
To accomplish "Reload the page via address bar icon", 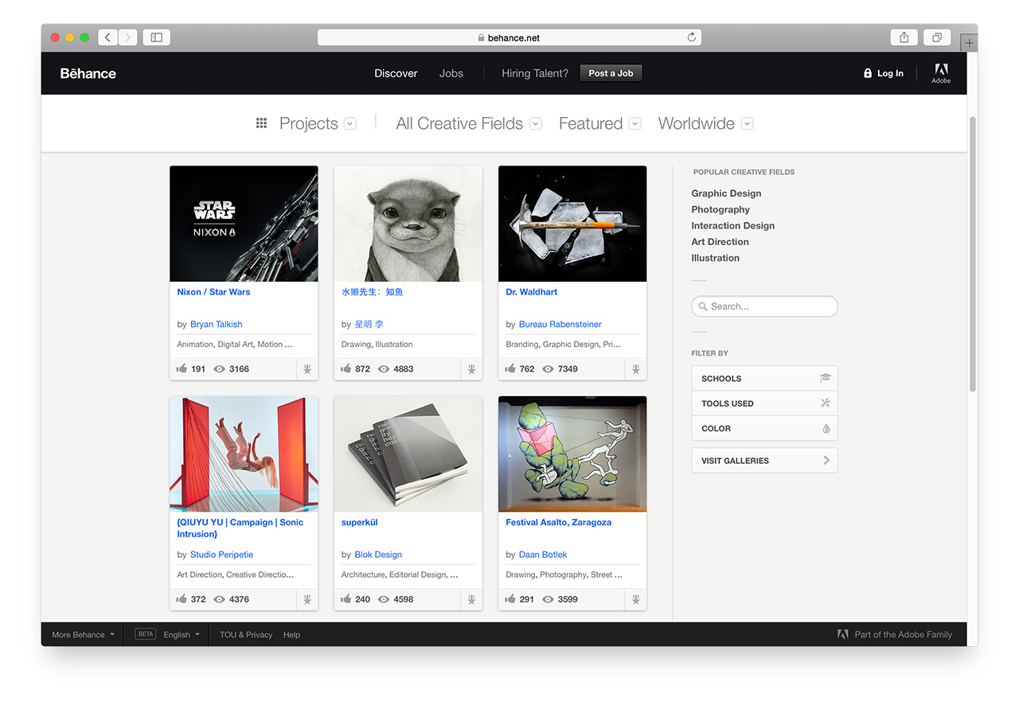I will pos(692,37).
